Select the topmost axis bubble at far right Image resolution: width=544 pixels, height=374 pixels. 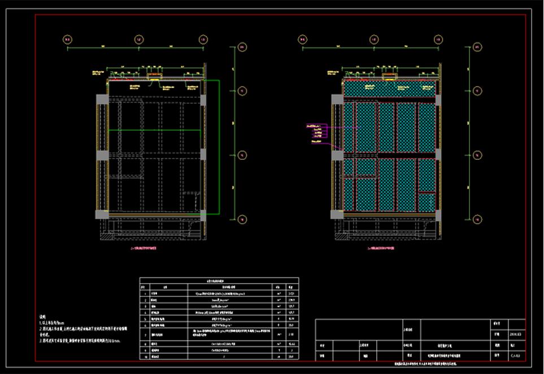(477, 47)
